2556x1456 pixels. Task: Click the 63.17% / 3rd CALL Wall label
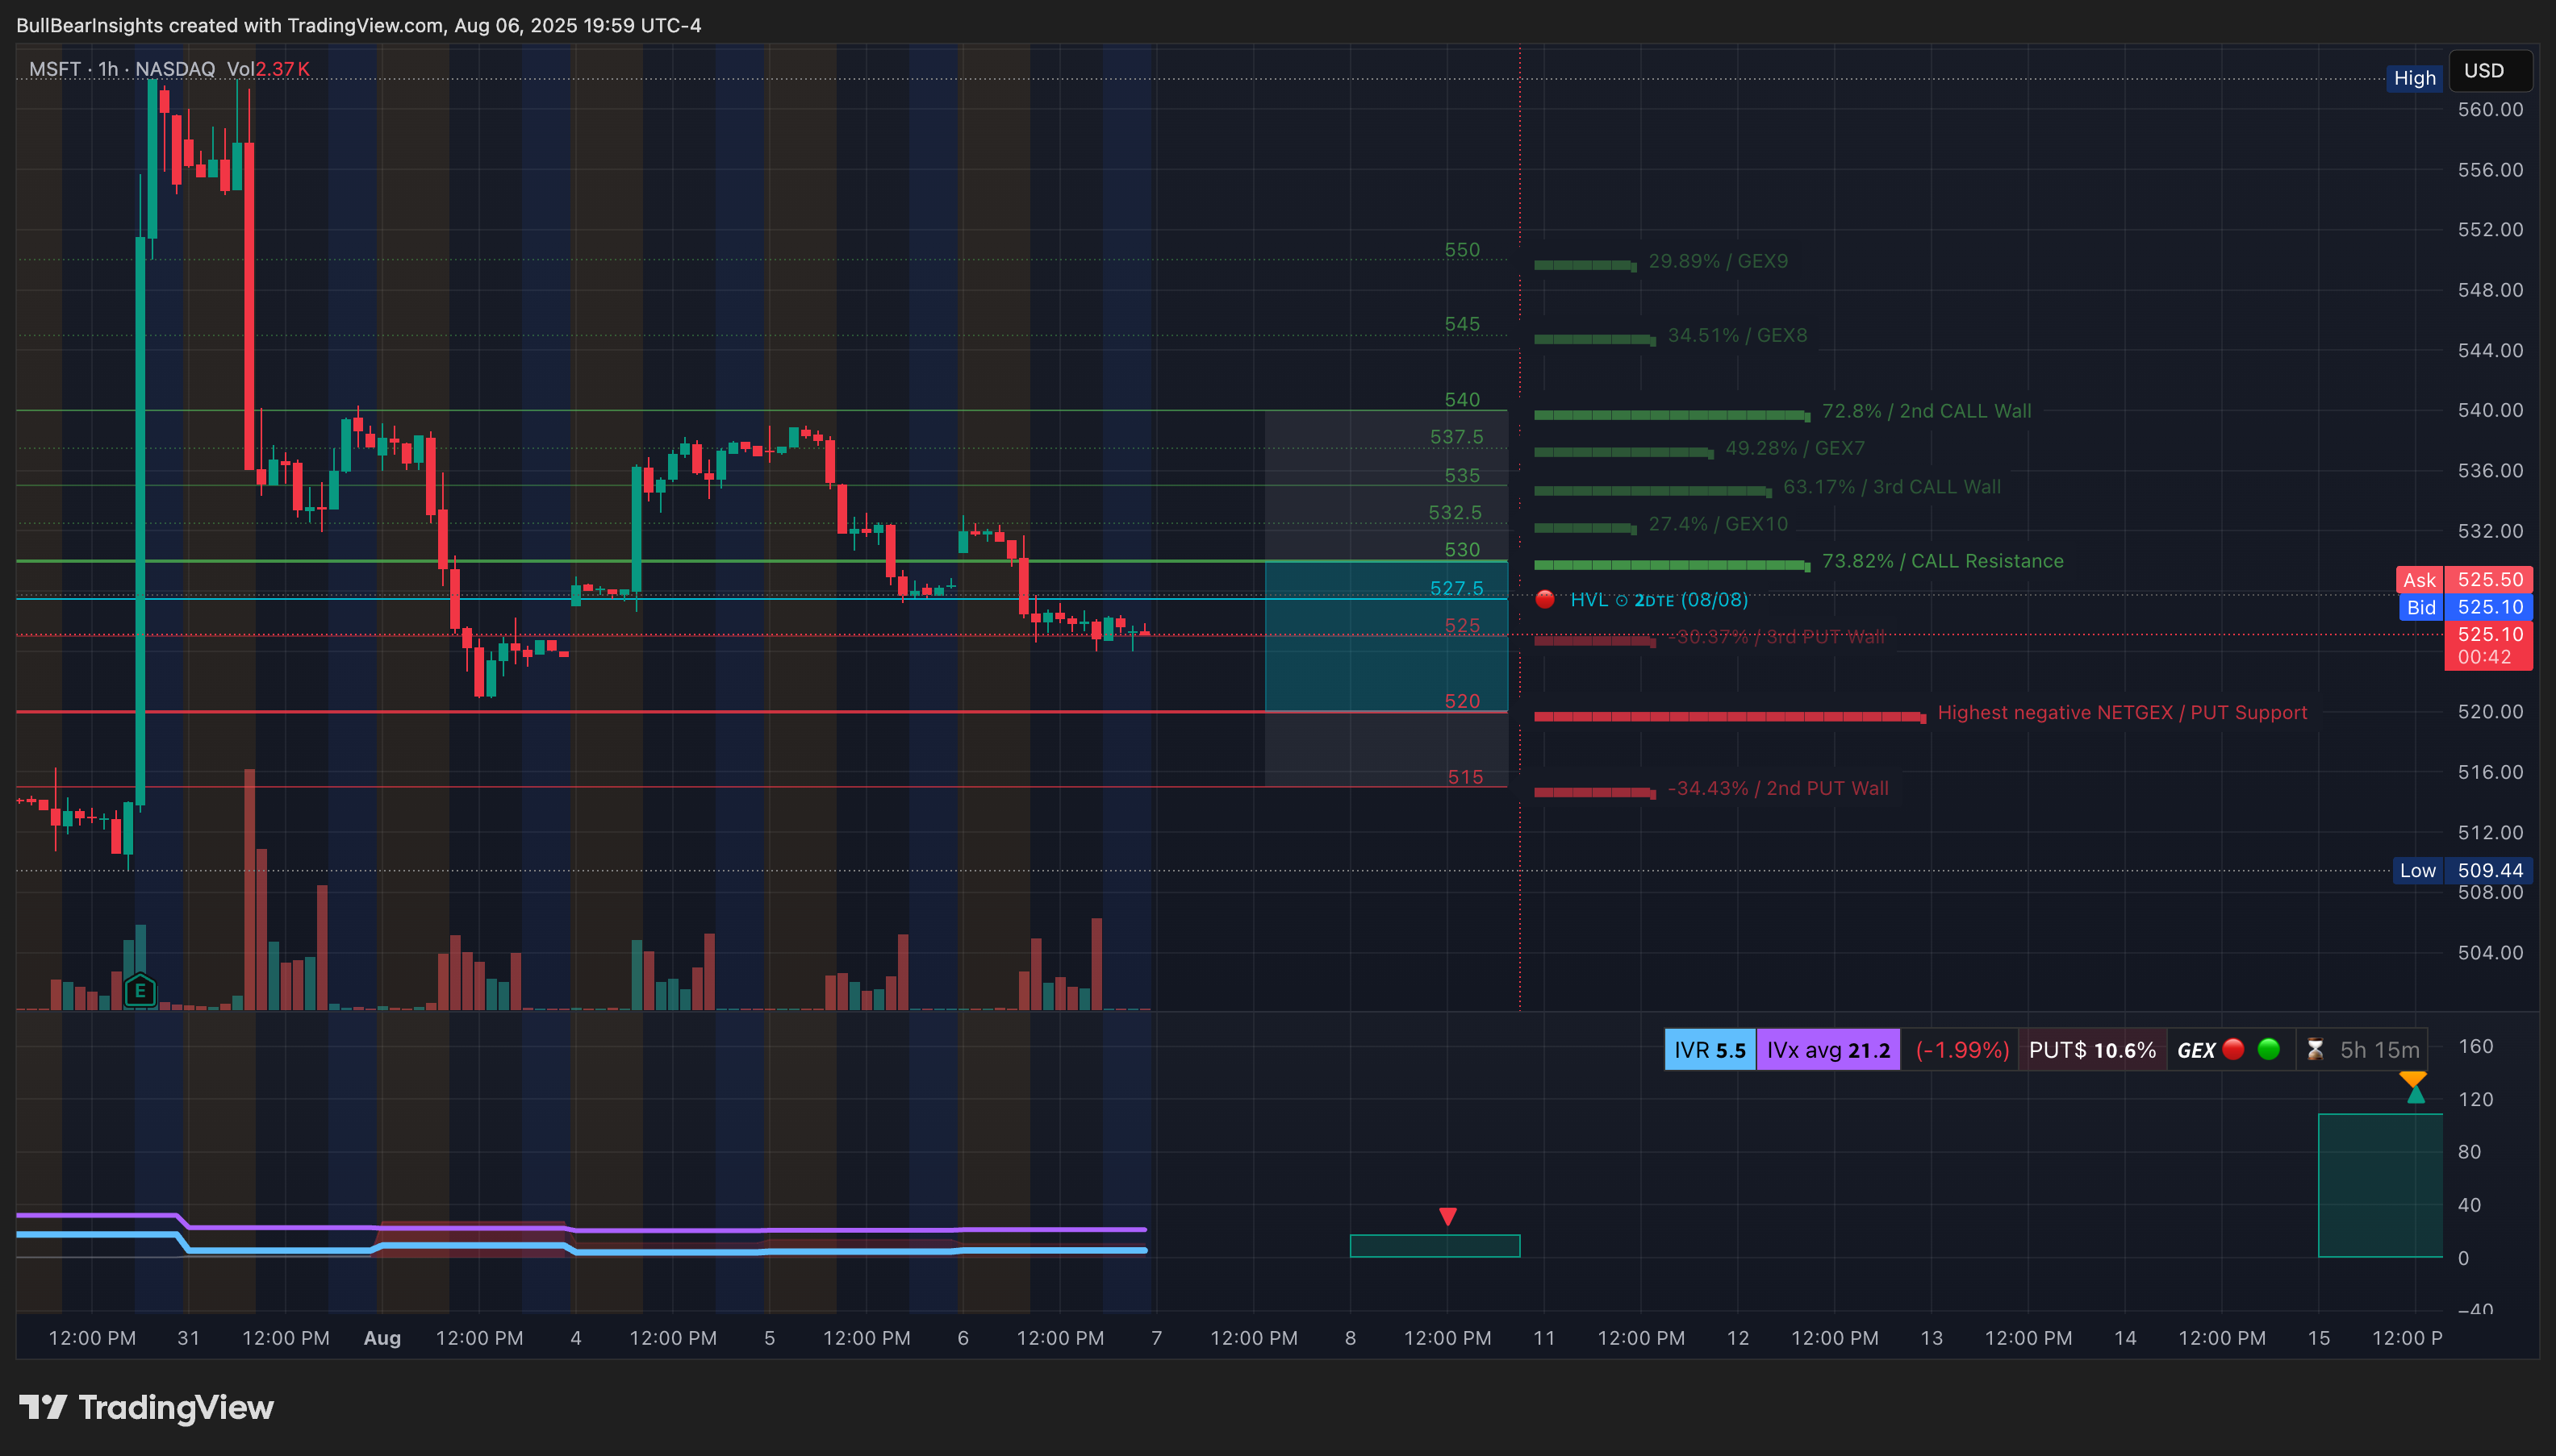click(x=1891, y=487)
